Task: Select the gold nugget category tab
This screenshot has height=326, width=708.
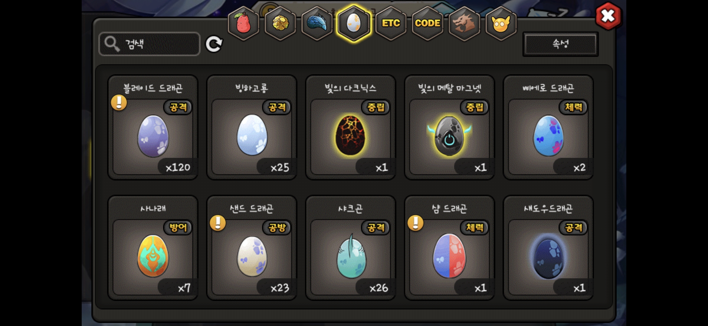Action: tap(280, 23)
